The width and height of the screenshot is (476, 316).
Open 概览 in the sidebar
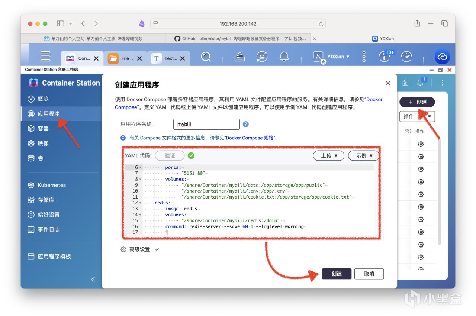tap(61, 99)
